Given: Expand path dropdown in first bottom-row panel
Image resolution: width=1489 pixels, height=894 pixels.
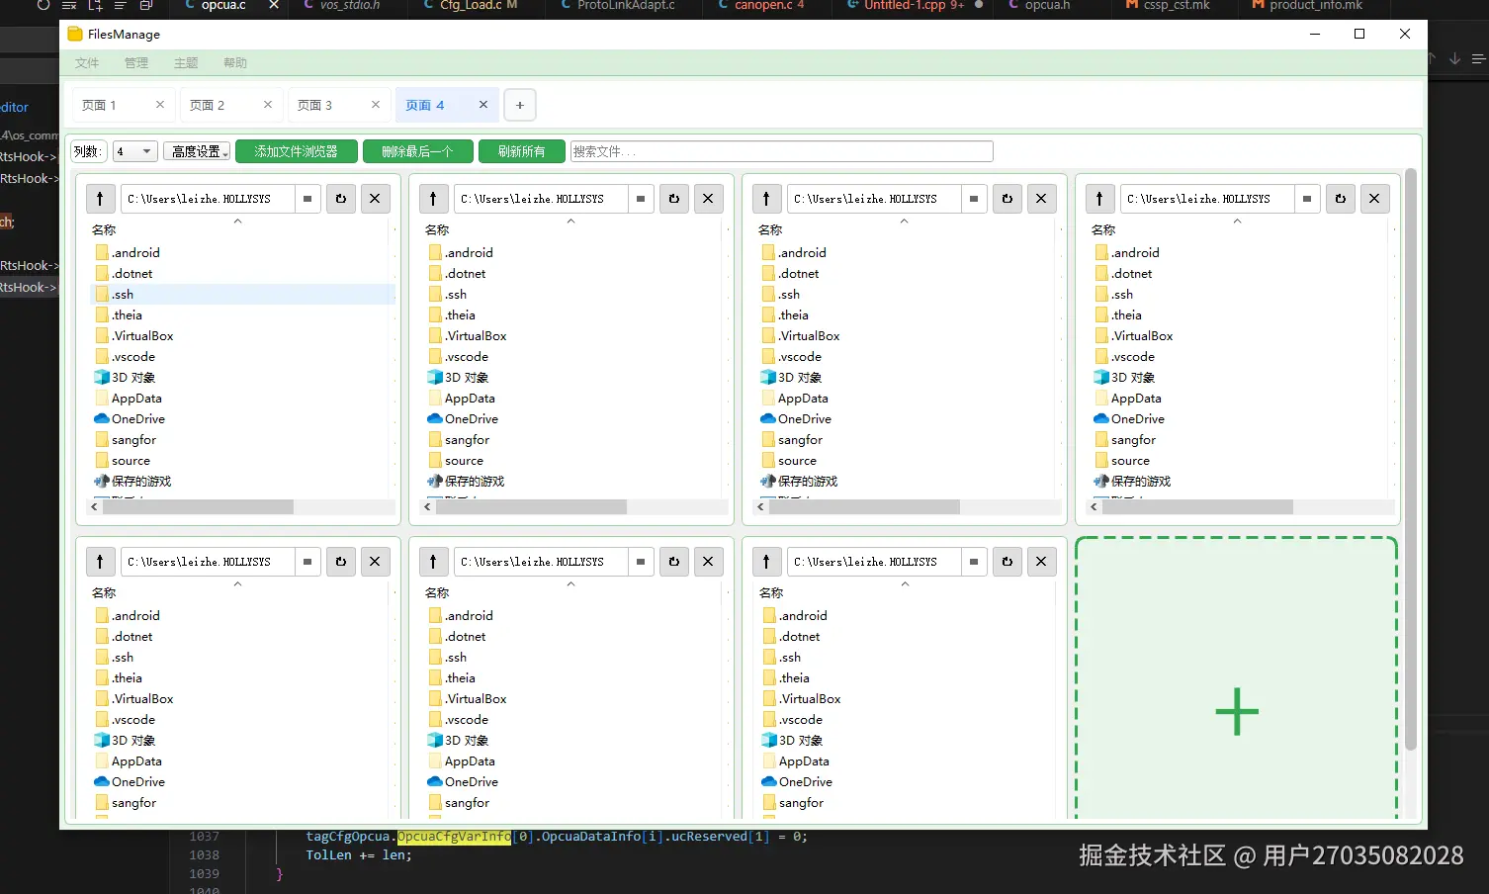Looking at the screenshot, I should pos(307,562).
